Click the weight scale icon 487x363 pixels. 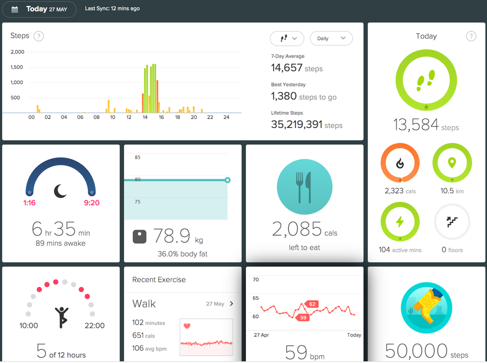point(140,237)
